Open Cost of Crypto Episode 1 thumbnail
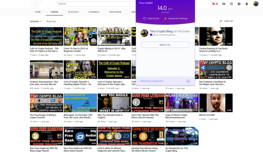This screenshot has width=263, height=152. tap(114, 70)
